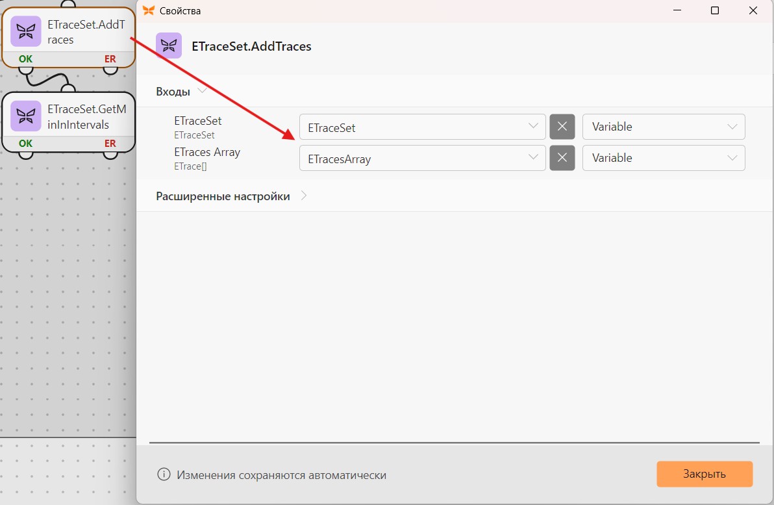Viewport: 774px width, 505px height.
Task: Click the OK label on GetMinInIntervals node
Action: pyautogui.click(x=26, y=143)
